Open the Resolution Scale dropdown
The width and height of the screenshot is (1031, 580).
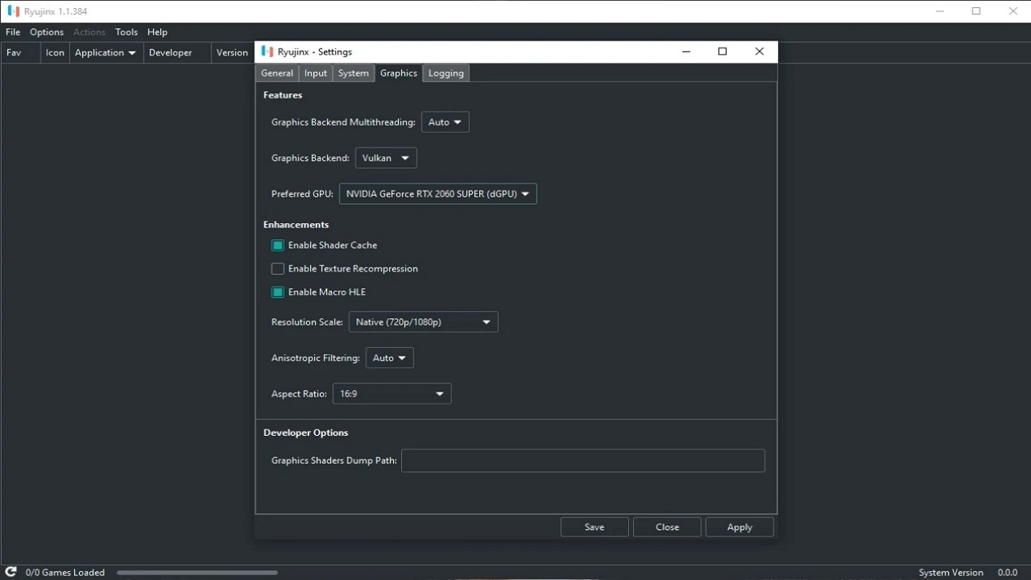tap(423, 322)
